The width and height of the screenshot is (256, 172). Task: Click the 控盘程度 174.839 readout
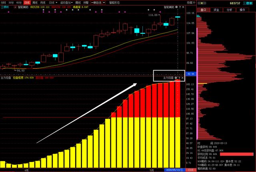click(x=23, y=78)
